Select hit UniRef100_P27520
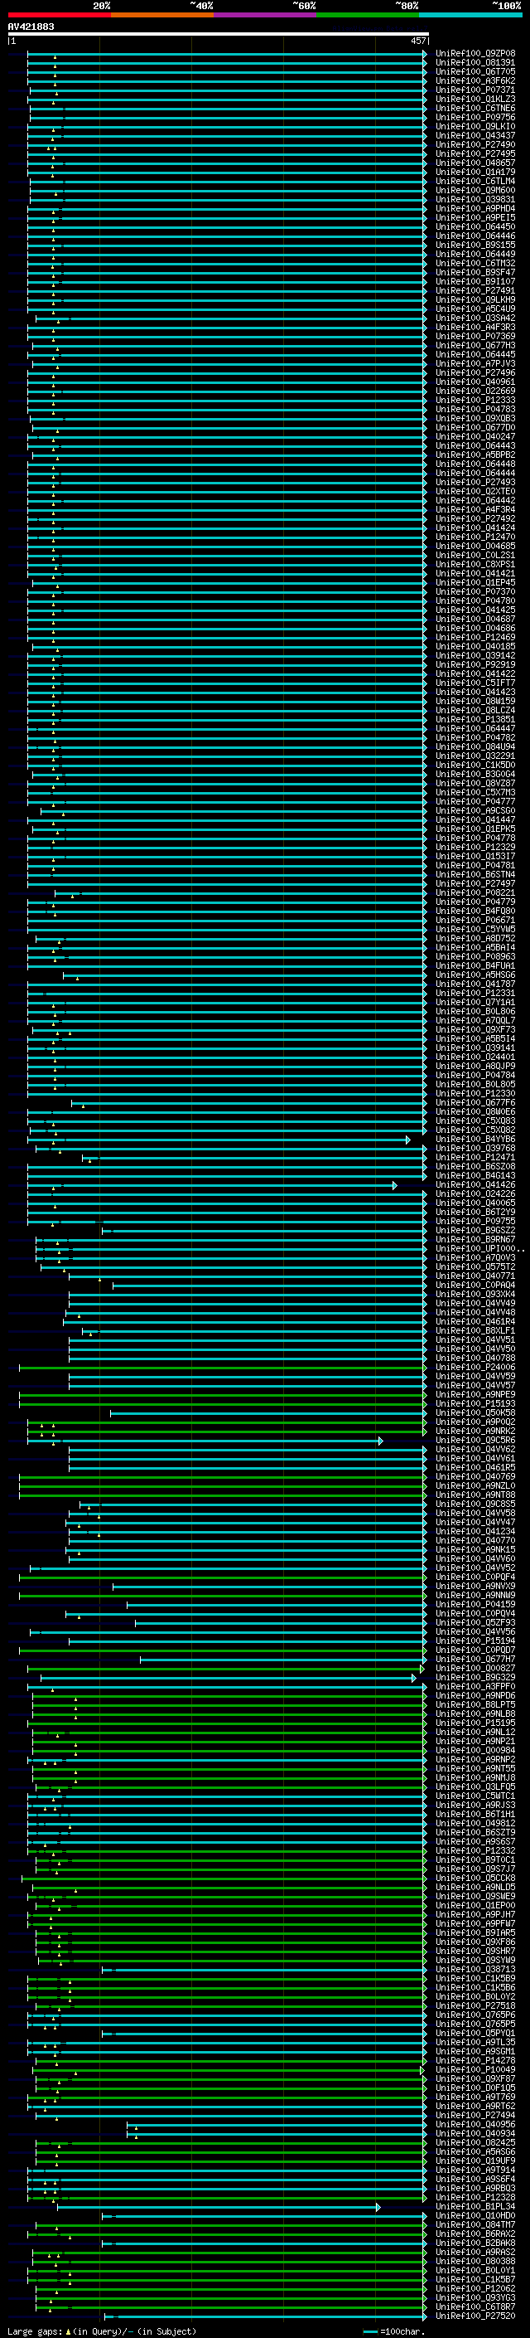Screen dimensions: 530x2338 click(x=475, y=2316)
